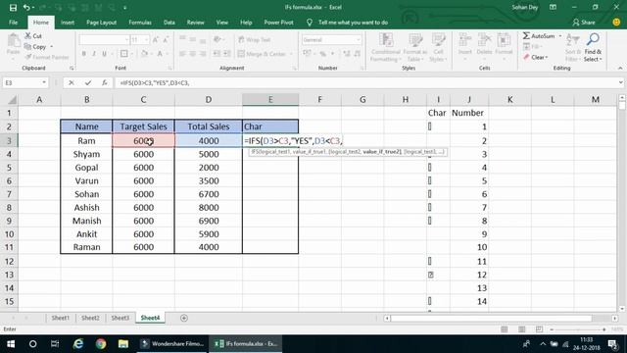Image resolution: width=627 pixels, height=353 pixels.
Task: Open Ribbon Display Options
Action: coord(553,7)
